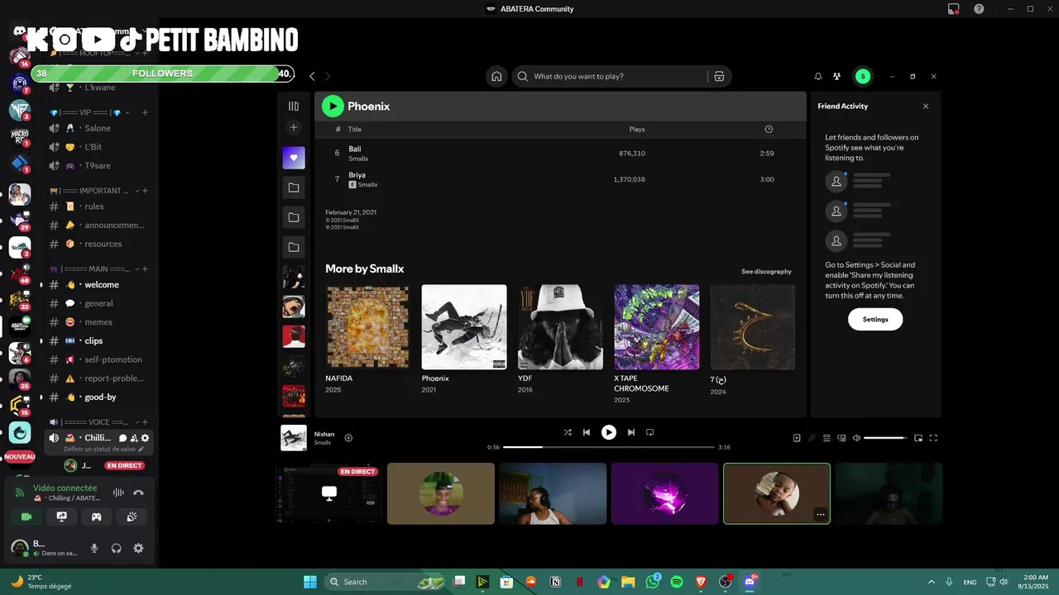This screenshot has width=1059, height=595.
Task: Open YDF album cover
Action: coord(560,327)
